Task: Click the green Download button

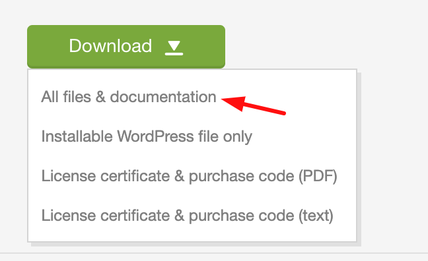Action: click(x=126, y=46)
